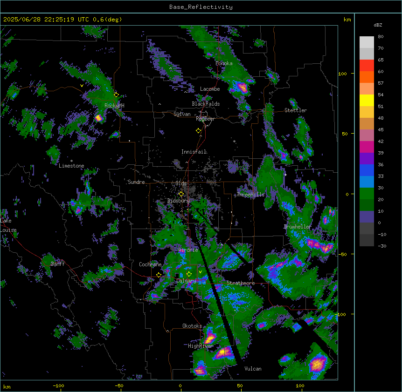This screenshot has width=402, height=392.
Task: Click the -30 value in the dBZ legend
Action: coord(382,246)
